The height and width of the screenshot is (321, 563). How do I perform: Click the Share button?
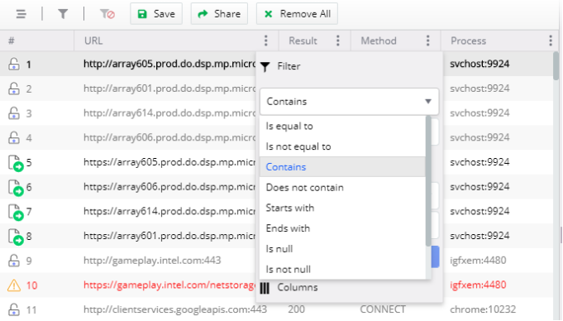click(219, 14)
